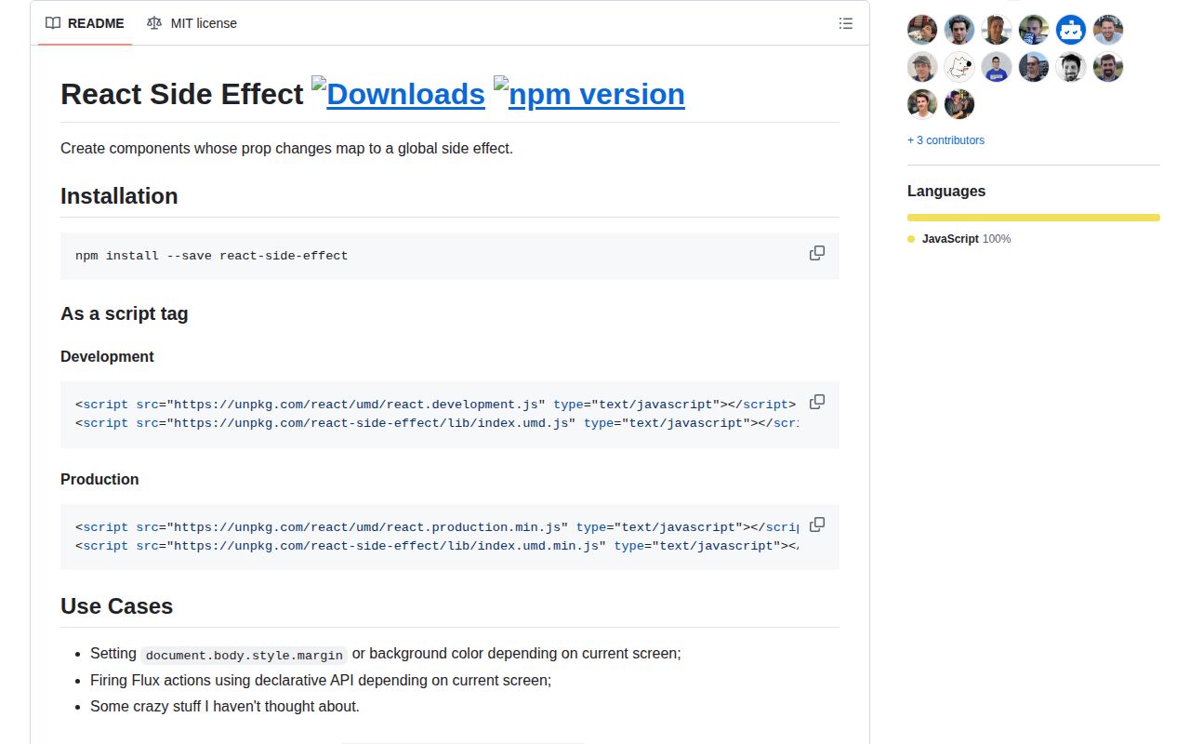The width and height of the screenshot is (1190, 744).
Task: Click the 'Some crazy stuff' bullet item
Action: coord(225,706)
